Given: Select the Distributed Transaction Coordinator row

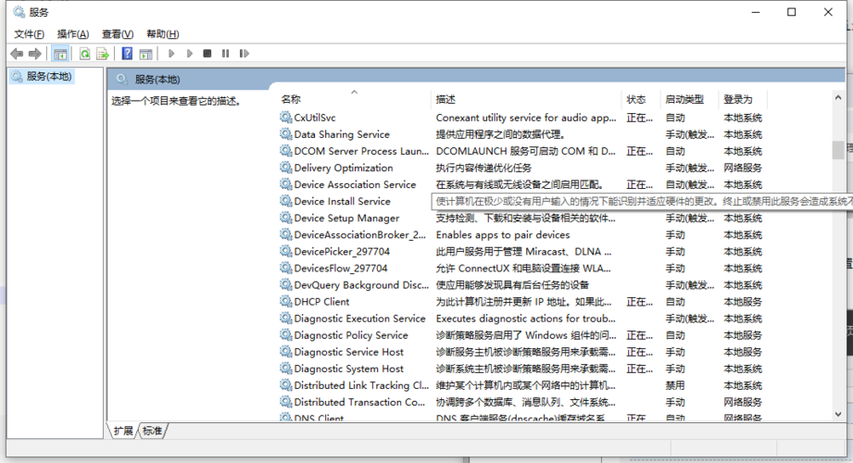Looking at the screenshot, I should pos(521,402).
